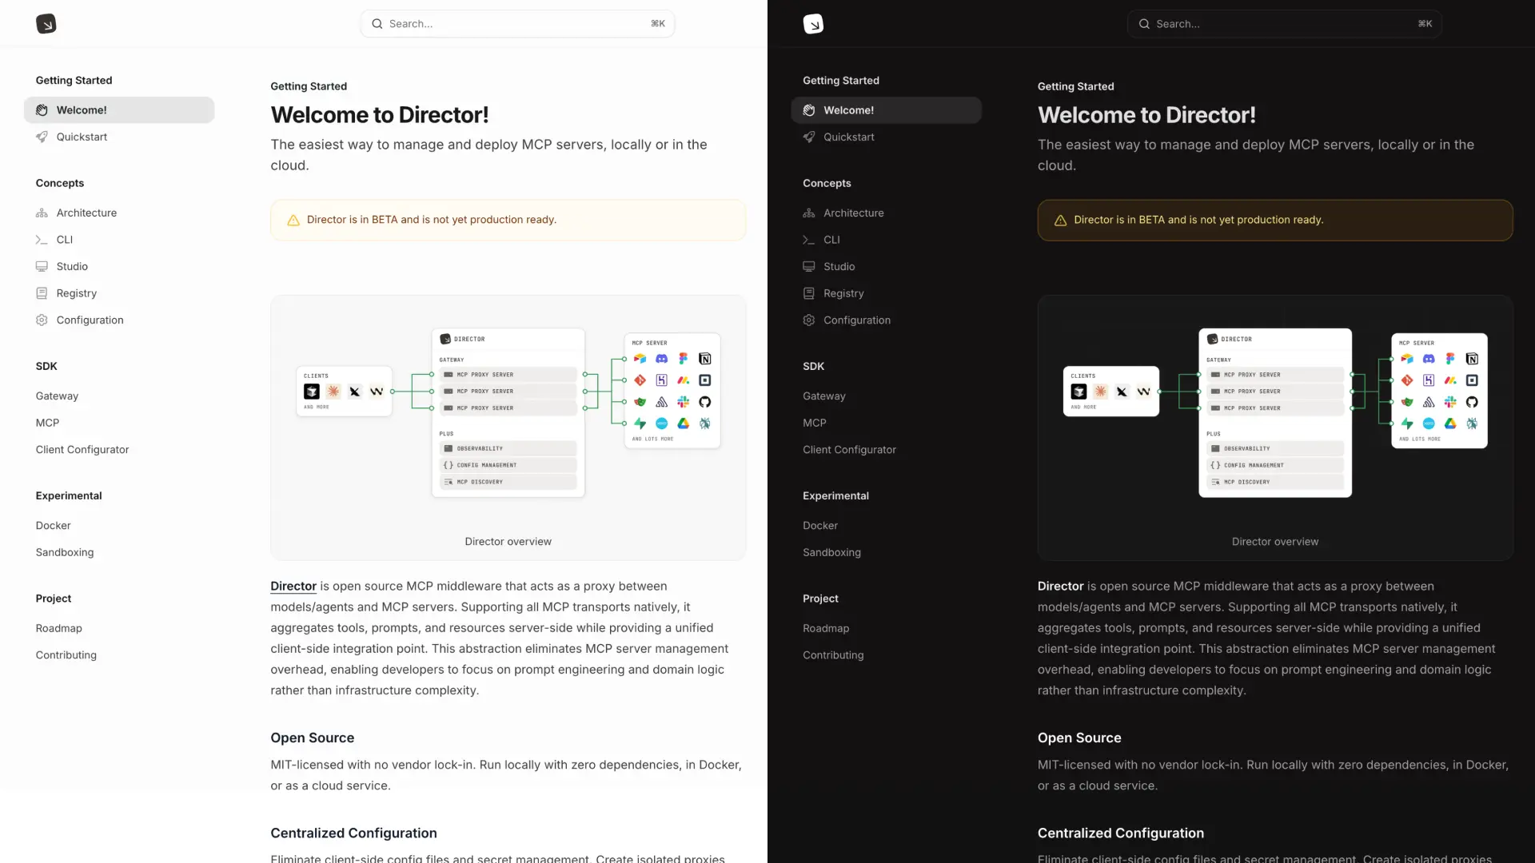Open Docker under Experimental

click(53, 525)
